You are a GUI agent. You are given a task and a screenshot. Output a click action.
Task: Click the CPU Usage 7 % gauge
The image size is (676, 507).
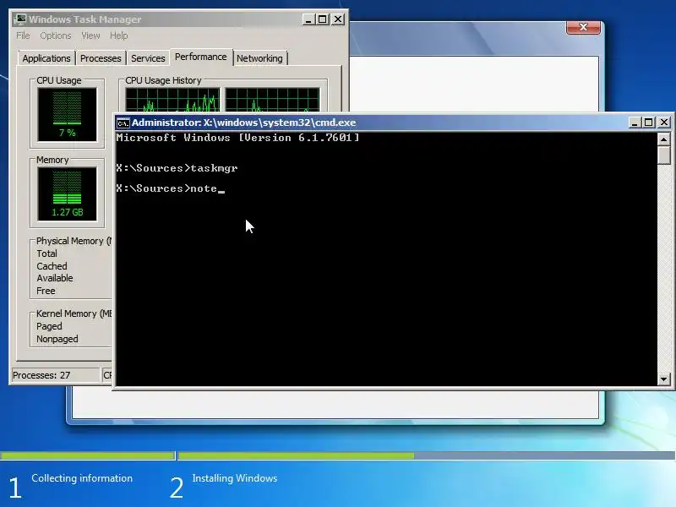[x=68, y=114]
